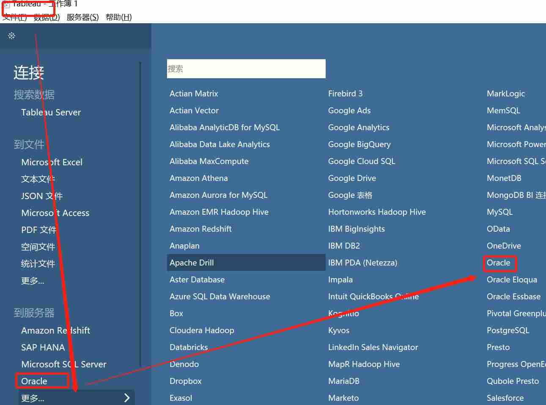Select Alibaba Data Lake Analytics

[219, 144]
